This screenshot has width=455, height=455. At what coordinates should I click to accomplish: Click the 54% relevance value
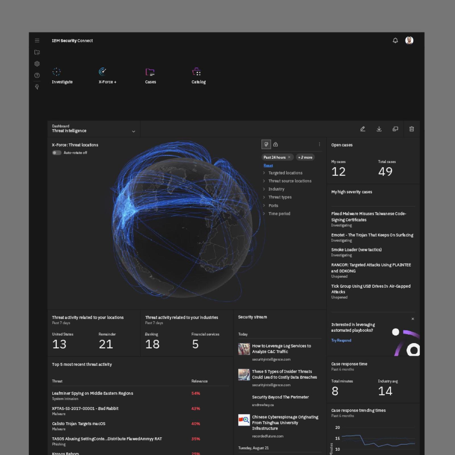[196, 393]
